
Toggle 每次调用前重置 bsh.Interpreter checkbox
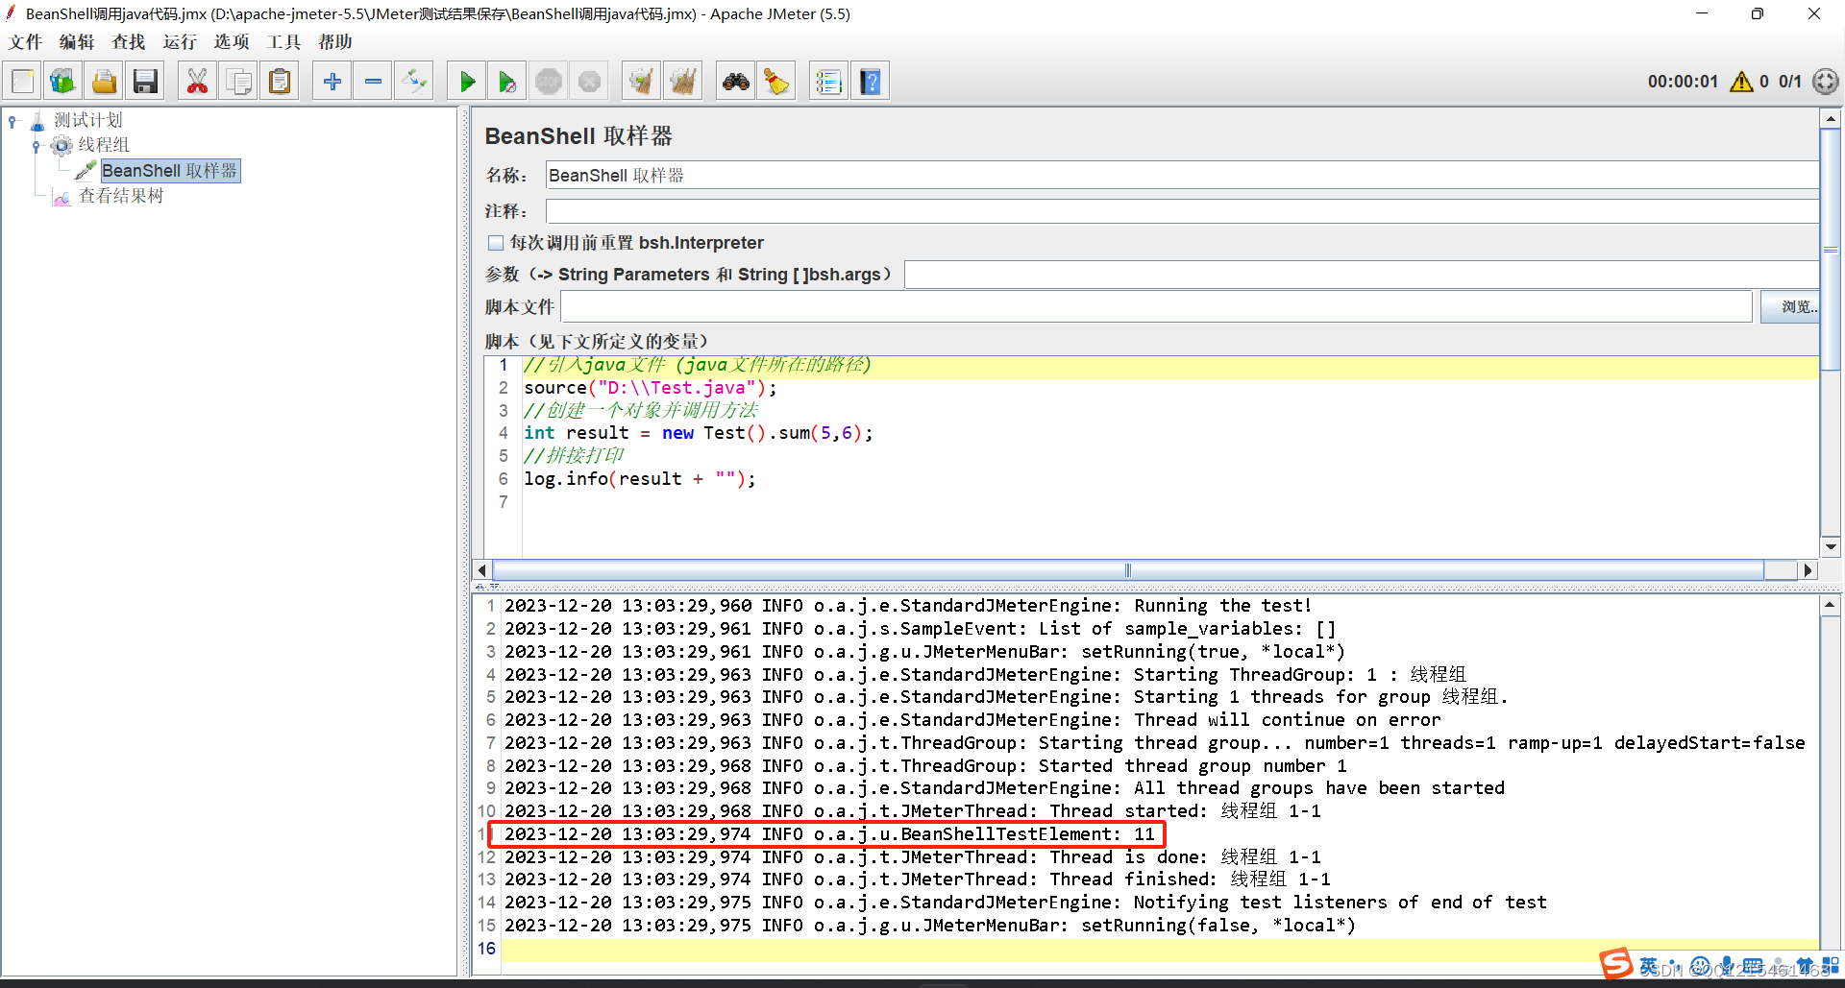[x=496, y=243]
